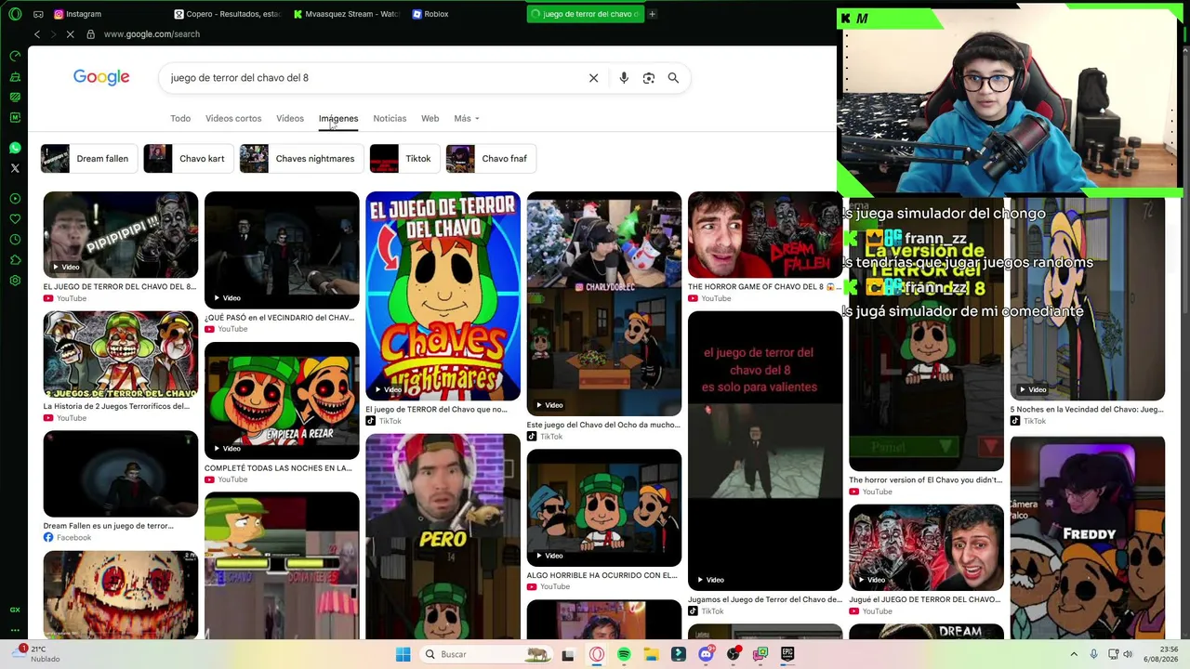The width and height of the screenshot is (1190, 669).
Task: Open Discord from the taskbar
Action: (706, 654)
